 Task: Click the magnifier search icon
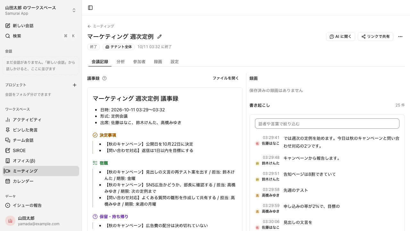(x=8, y=36)
